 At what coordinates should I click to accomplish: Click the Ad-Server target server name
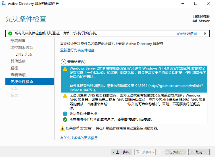[x=201, y=21]
